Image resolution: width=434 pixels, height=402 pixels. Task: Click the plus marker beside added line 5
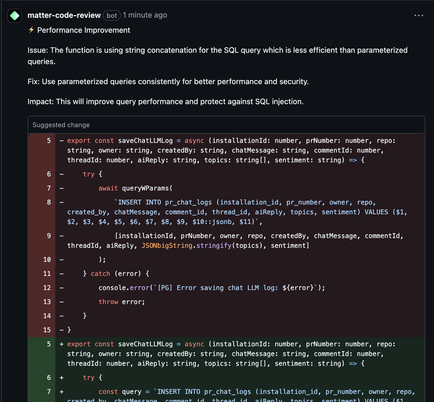[61, 344]
